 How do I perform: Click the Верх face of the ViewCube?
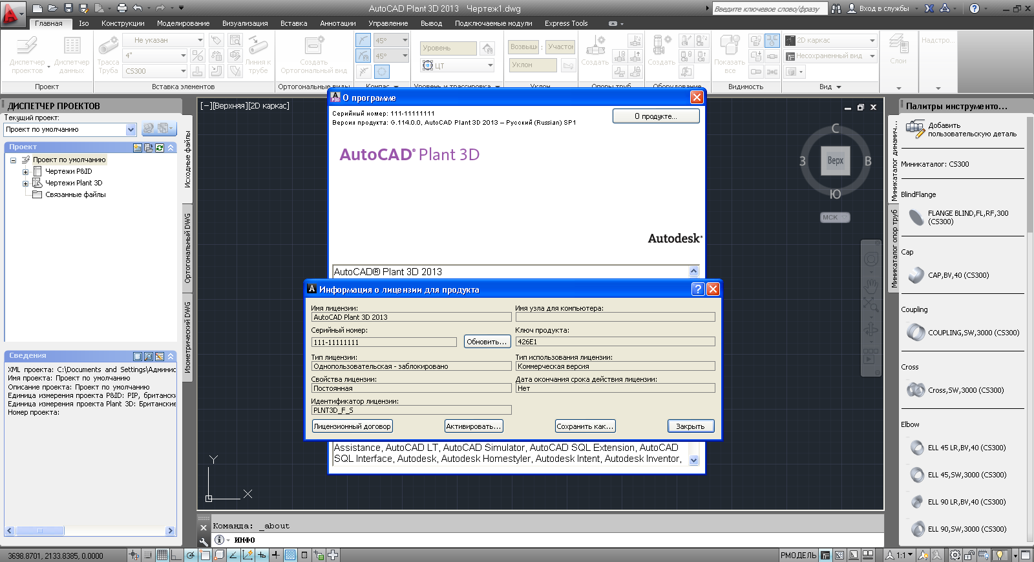[x=836, y=161]
